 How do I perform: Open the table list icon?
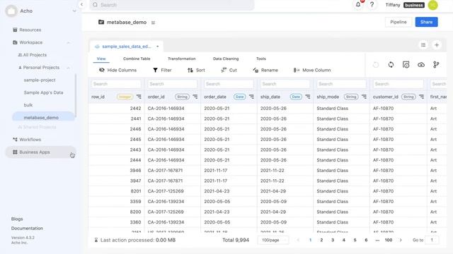(423, 45)
